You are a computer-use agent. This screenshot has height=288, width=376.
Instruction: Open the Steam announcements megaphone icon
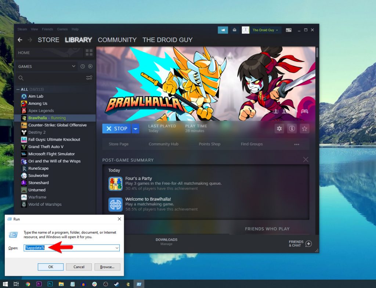pos(223,30)
